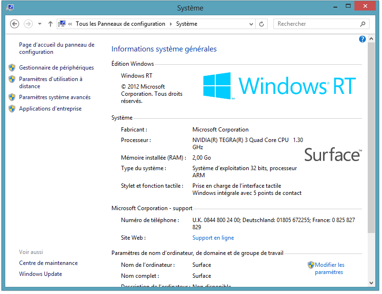Screen dimensions: 382x294
Task: Click the support phone number text
Action: click(273, 223)
